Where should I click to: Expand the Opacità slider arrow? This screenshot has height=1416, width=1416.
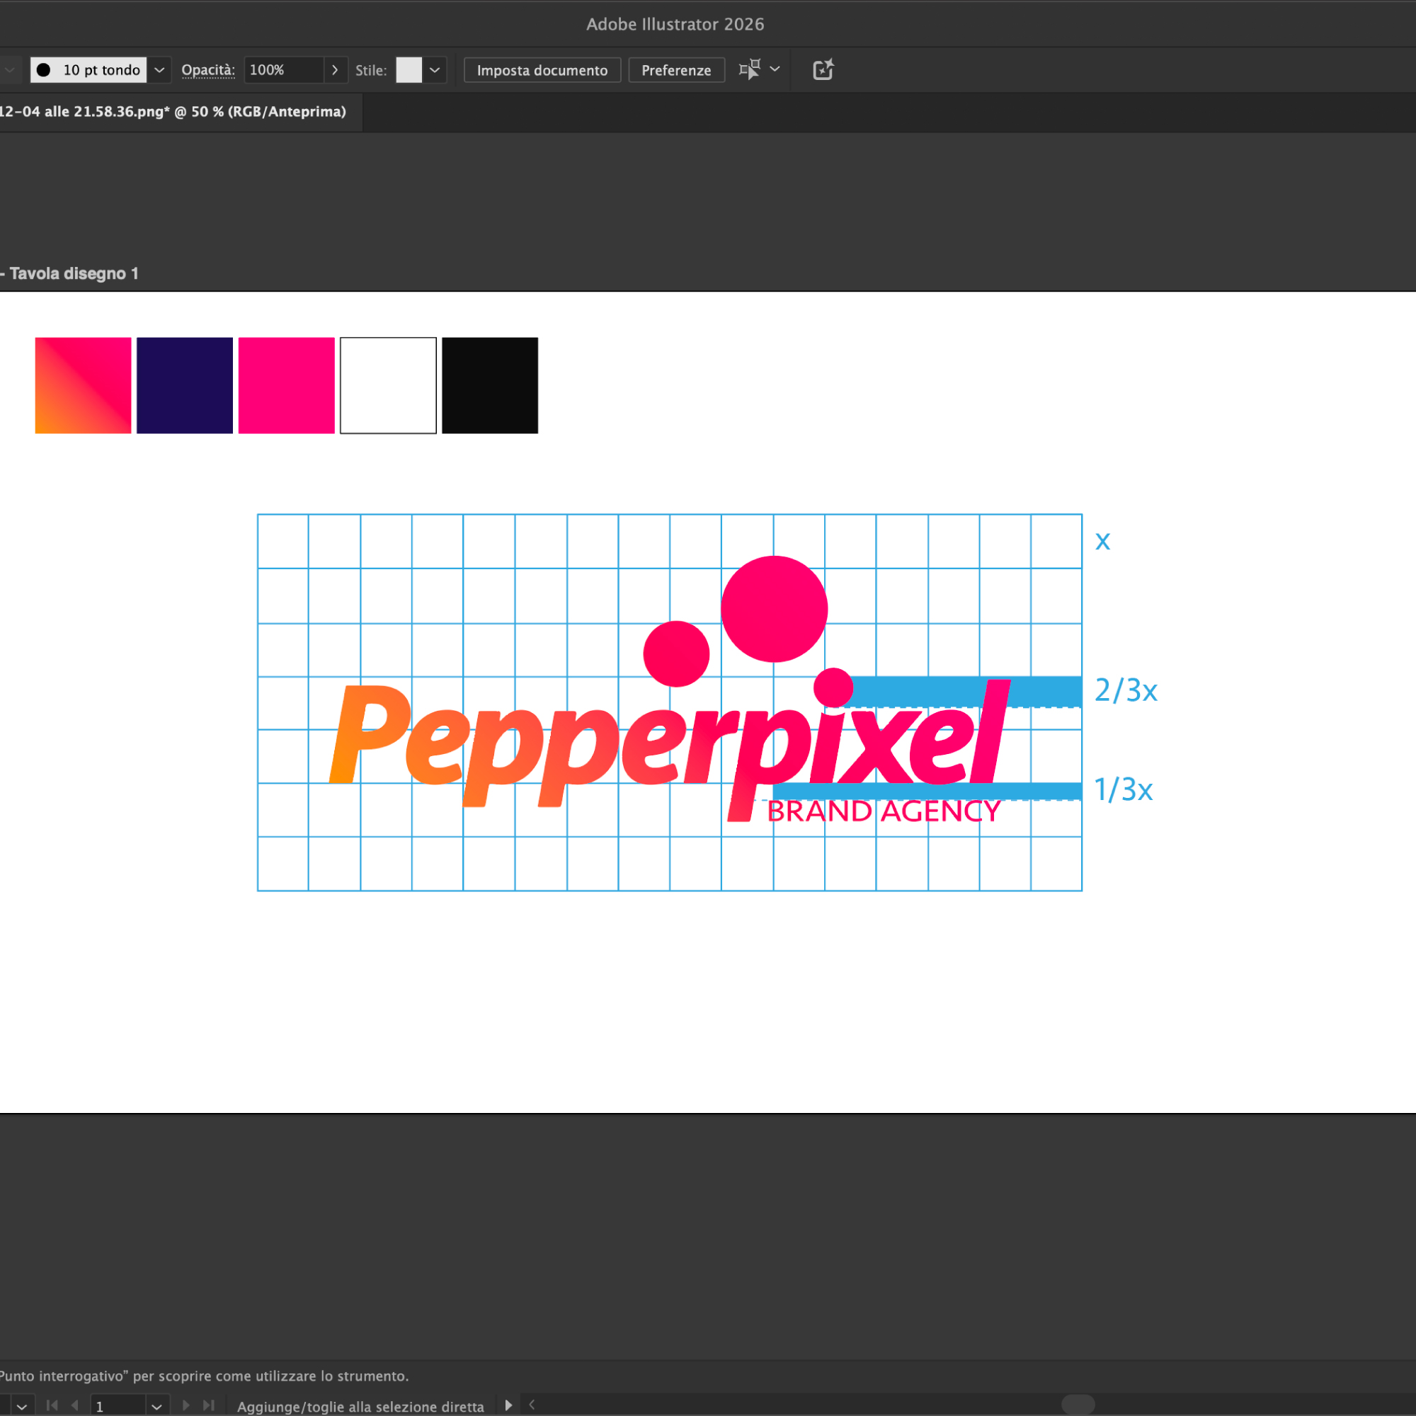click(x=335, y=69)
